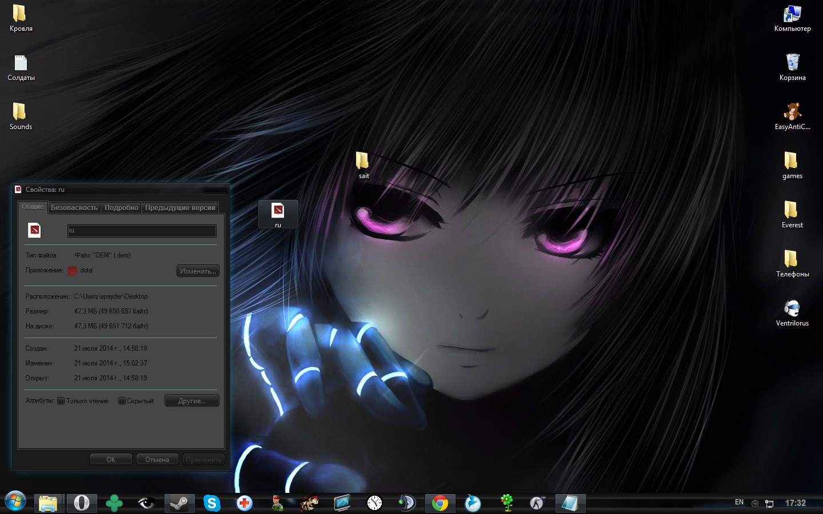The width and height of the screenshot is (823, 514).
Task: Click the monkey taskbar icon
Action: [x=309, y=503]
